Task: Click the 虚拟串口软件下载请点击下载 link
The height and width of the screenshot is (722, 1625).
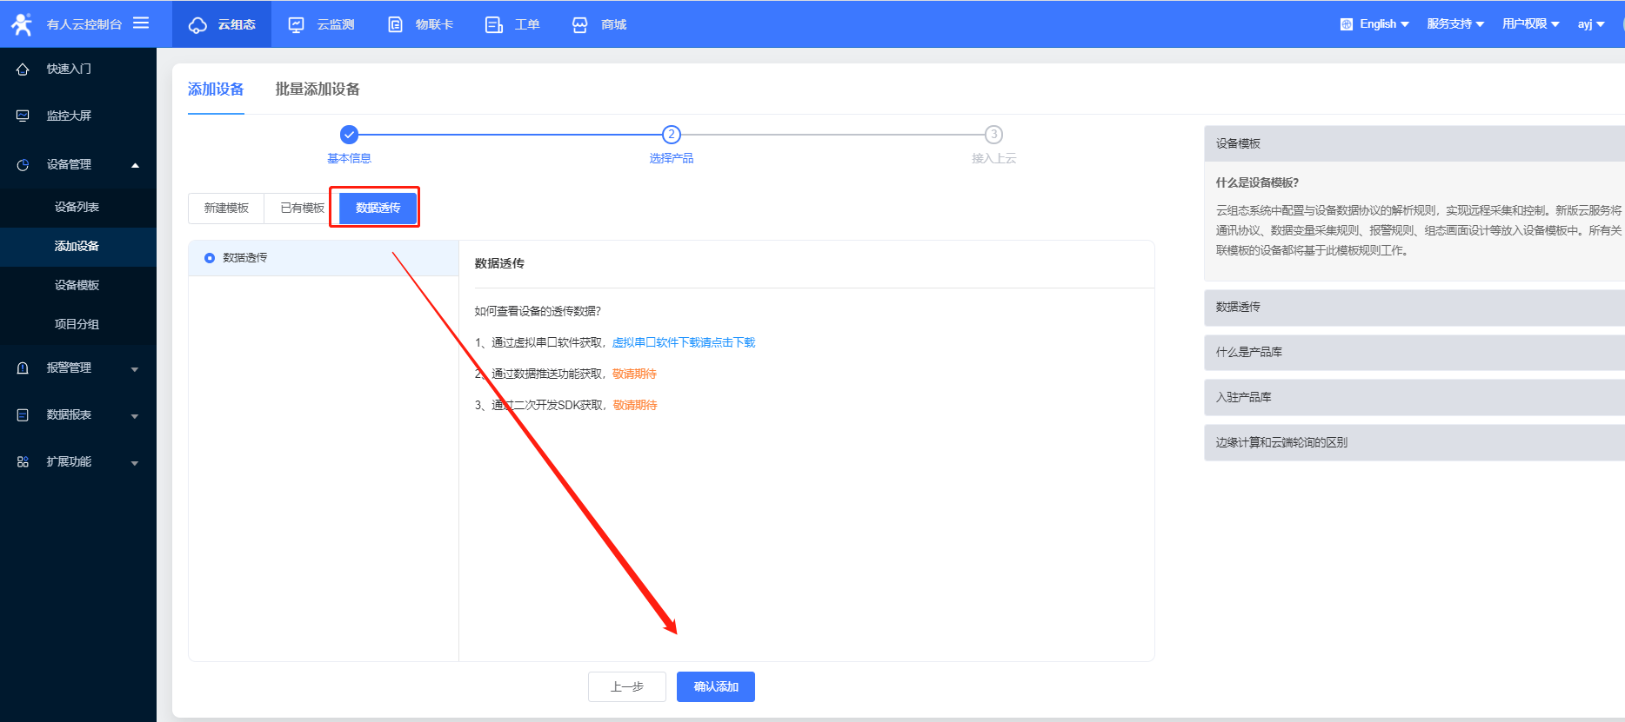Action: [683, 342]
